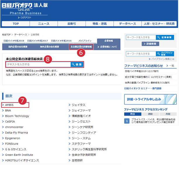Open chromocenter company entry

pos(14,127)
